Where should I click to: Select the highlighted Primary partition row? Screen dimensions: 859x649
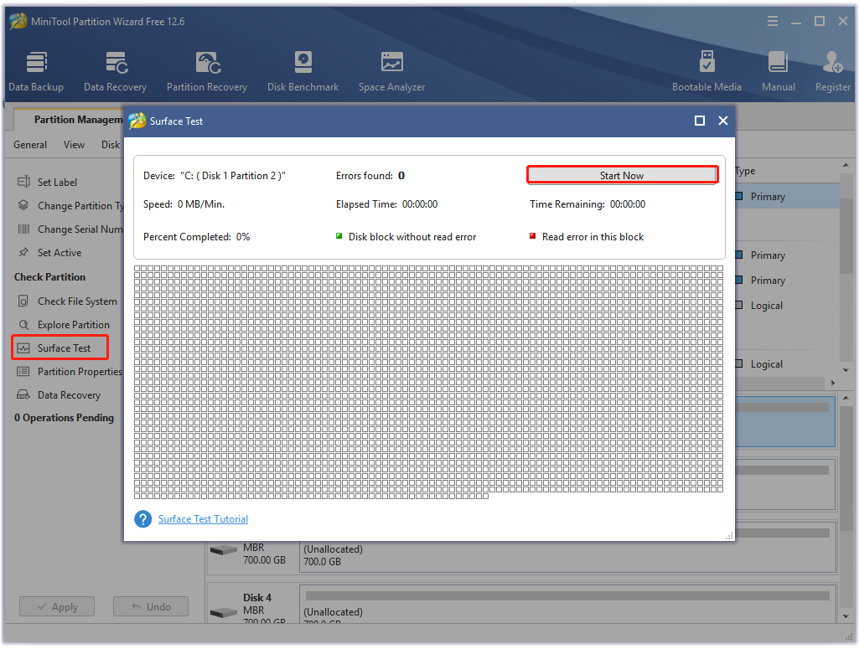pyautogui.click(x=787, y=196)
